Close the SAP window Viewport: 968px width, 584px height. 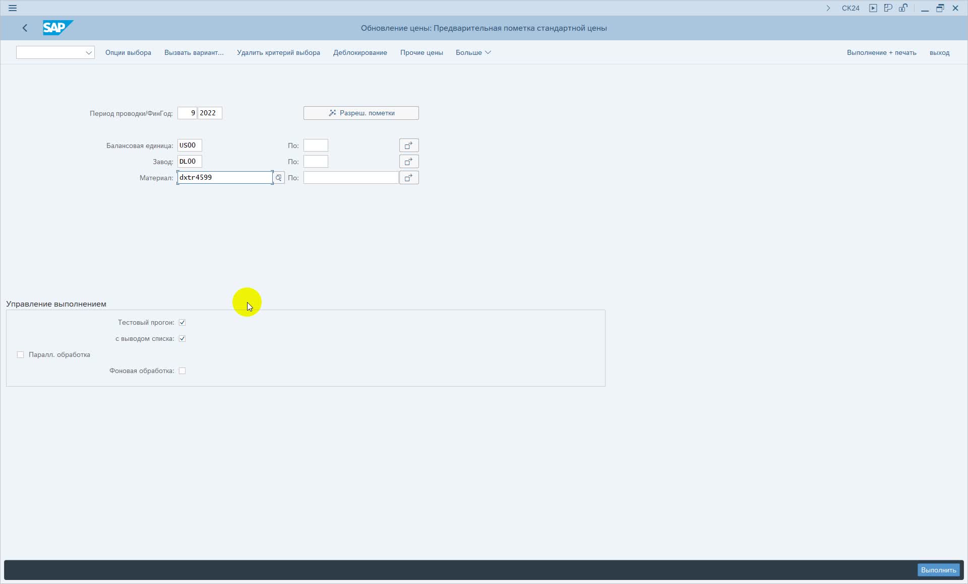tap(955, 8)
